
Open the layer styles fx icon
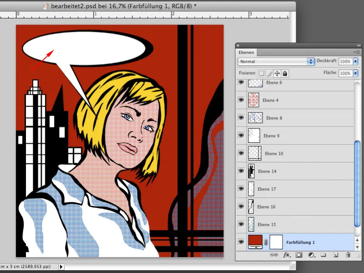(286, 255)
